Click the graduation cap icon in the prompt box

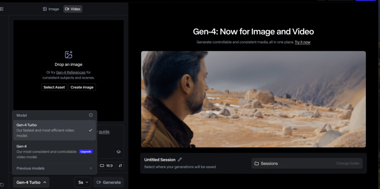click(x=118, y=151)
